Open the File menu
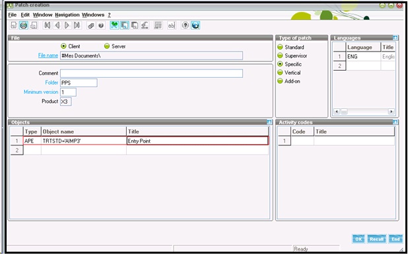The image size is (408, 255). click(x=13, y=15)
